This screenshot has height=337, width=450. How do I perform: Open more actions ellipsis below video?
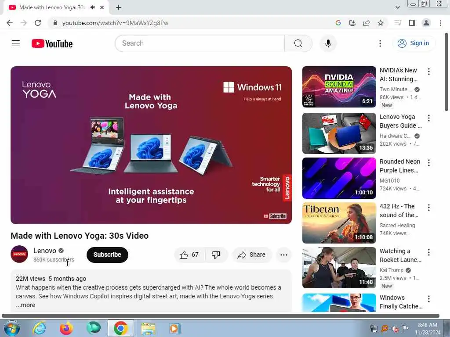(284, 255)
